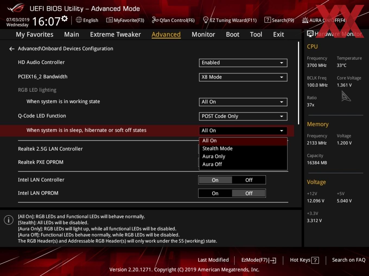Open the Exit tab
This screenshot has height=276, width=369.
point(278,34)
